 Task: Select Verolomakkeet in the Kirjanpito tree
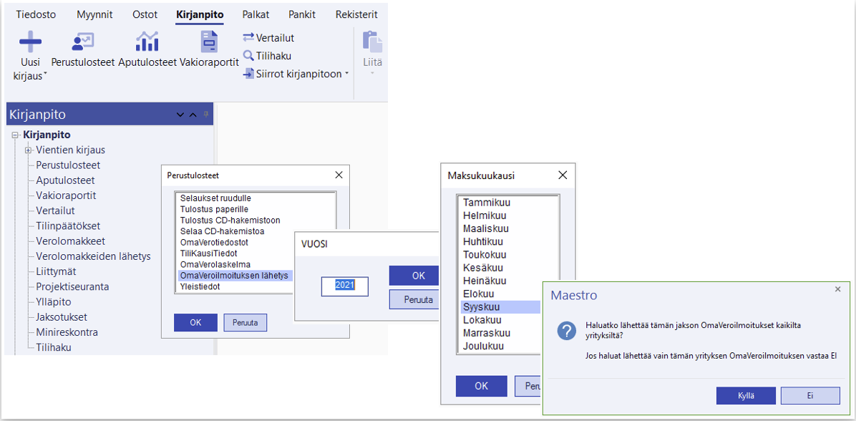point(70,241)
